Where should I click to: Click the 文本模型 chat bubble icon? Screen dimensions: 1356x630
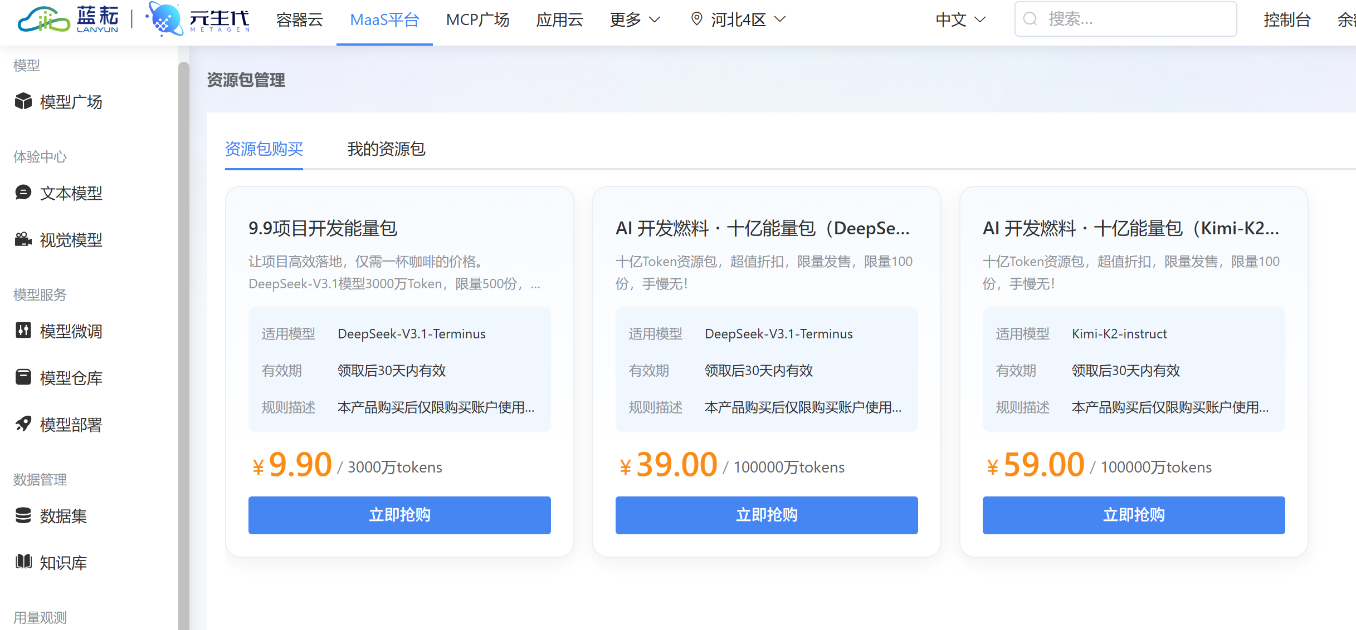click(23, 193)
